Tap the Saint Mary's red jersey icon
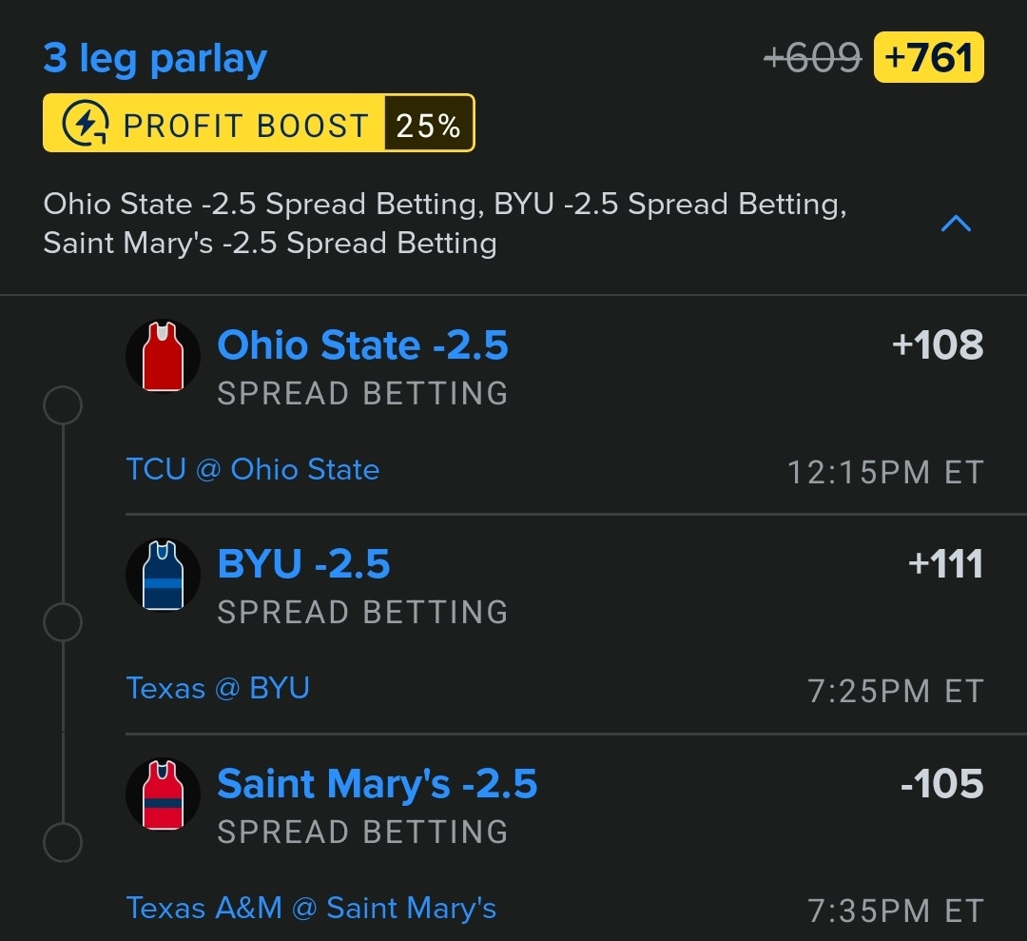The height and width of the screenshot is (941, 1027). point(164,794)
